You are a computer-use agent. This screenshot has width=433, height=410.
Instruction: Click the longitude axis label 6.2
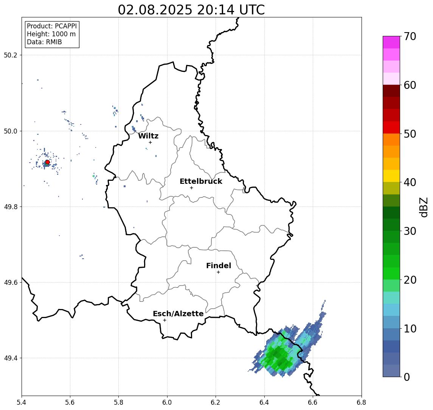pos(216,402)
